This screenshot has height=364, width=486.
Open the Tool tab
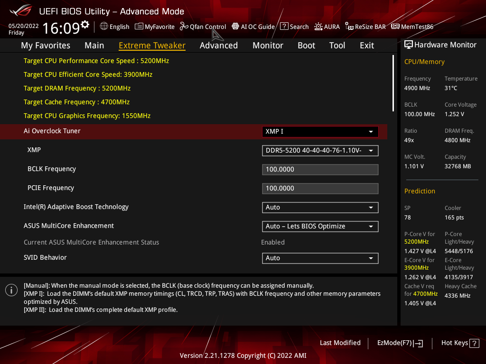coord(337,45)
